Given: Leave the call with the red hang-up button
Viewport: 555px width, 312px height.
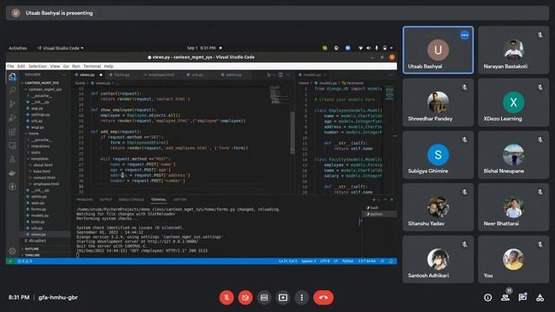Looking at the screenshot, I should pyautogui.click(x=323, y=297).
